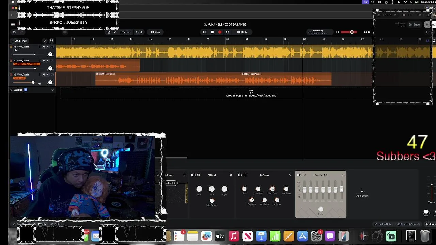Open BandLab Sounds panel
Viewport: 436px width, 245px height.
point(408,224)
